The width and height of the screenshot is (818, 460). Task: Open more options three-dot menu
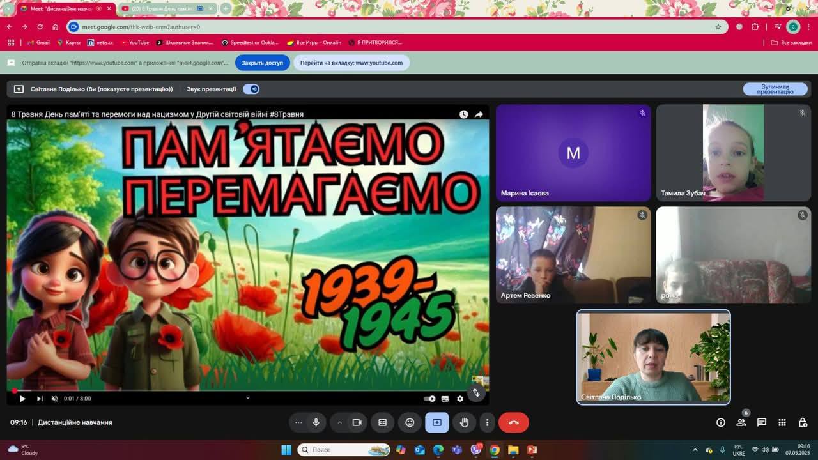(x=487, y=422)
